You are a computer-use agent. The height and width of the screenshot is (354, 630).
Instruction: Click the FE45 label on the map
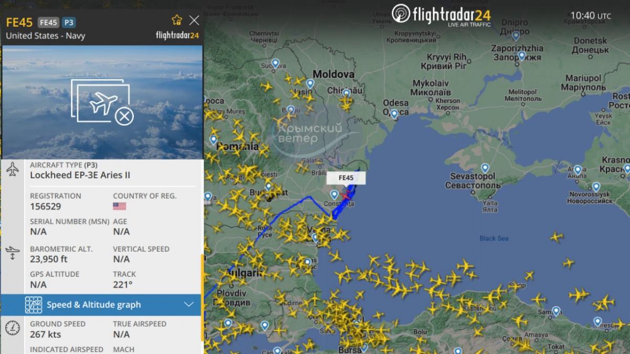(346, 178)
